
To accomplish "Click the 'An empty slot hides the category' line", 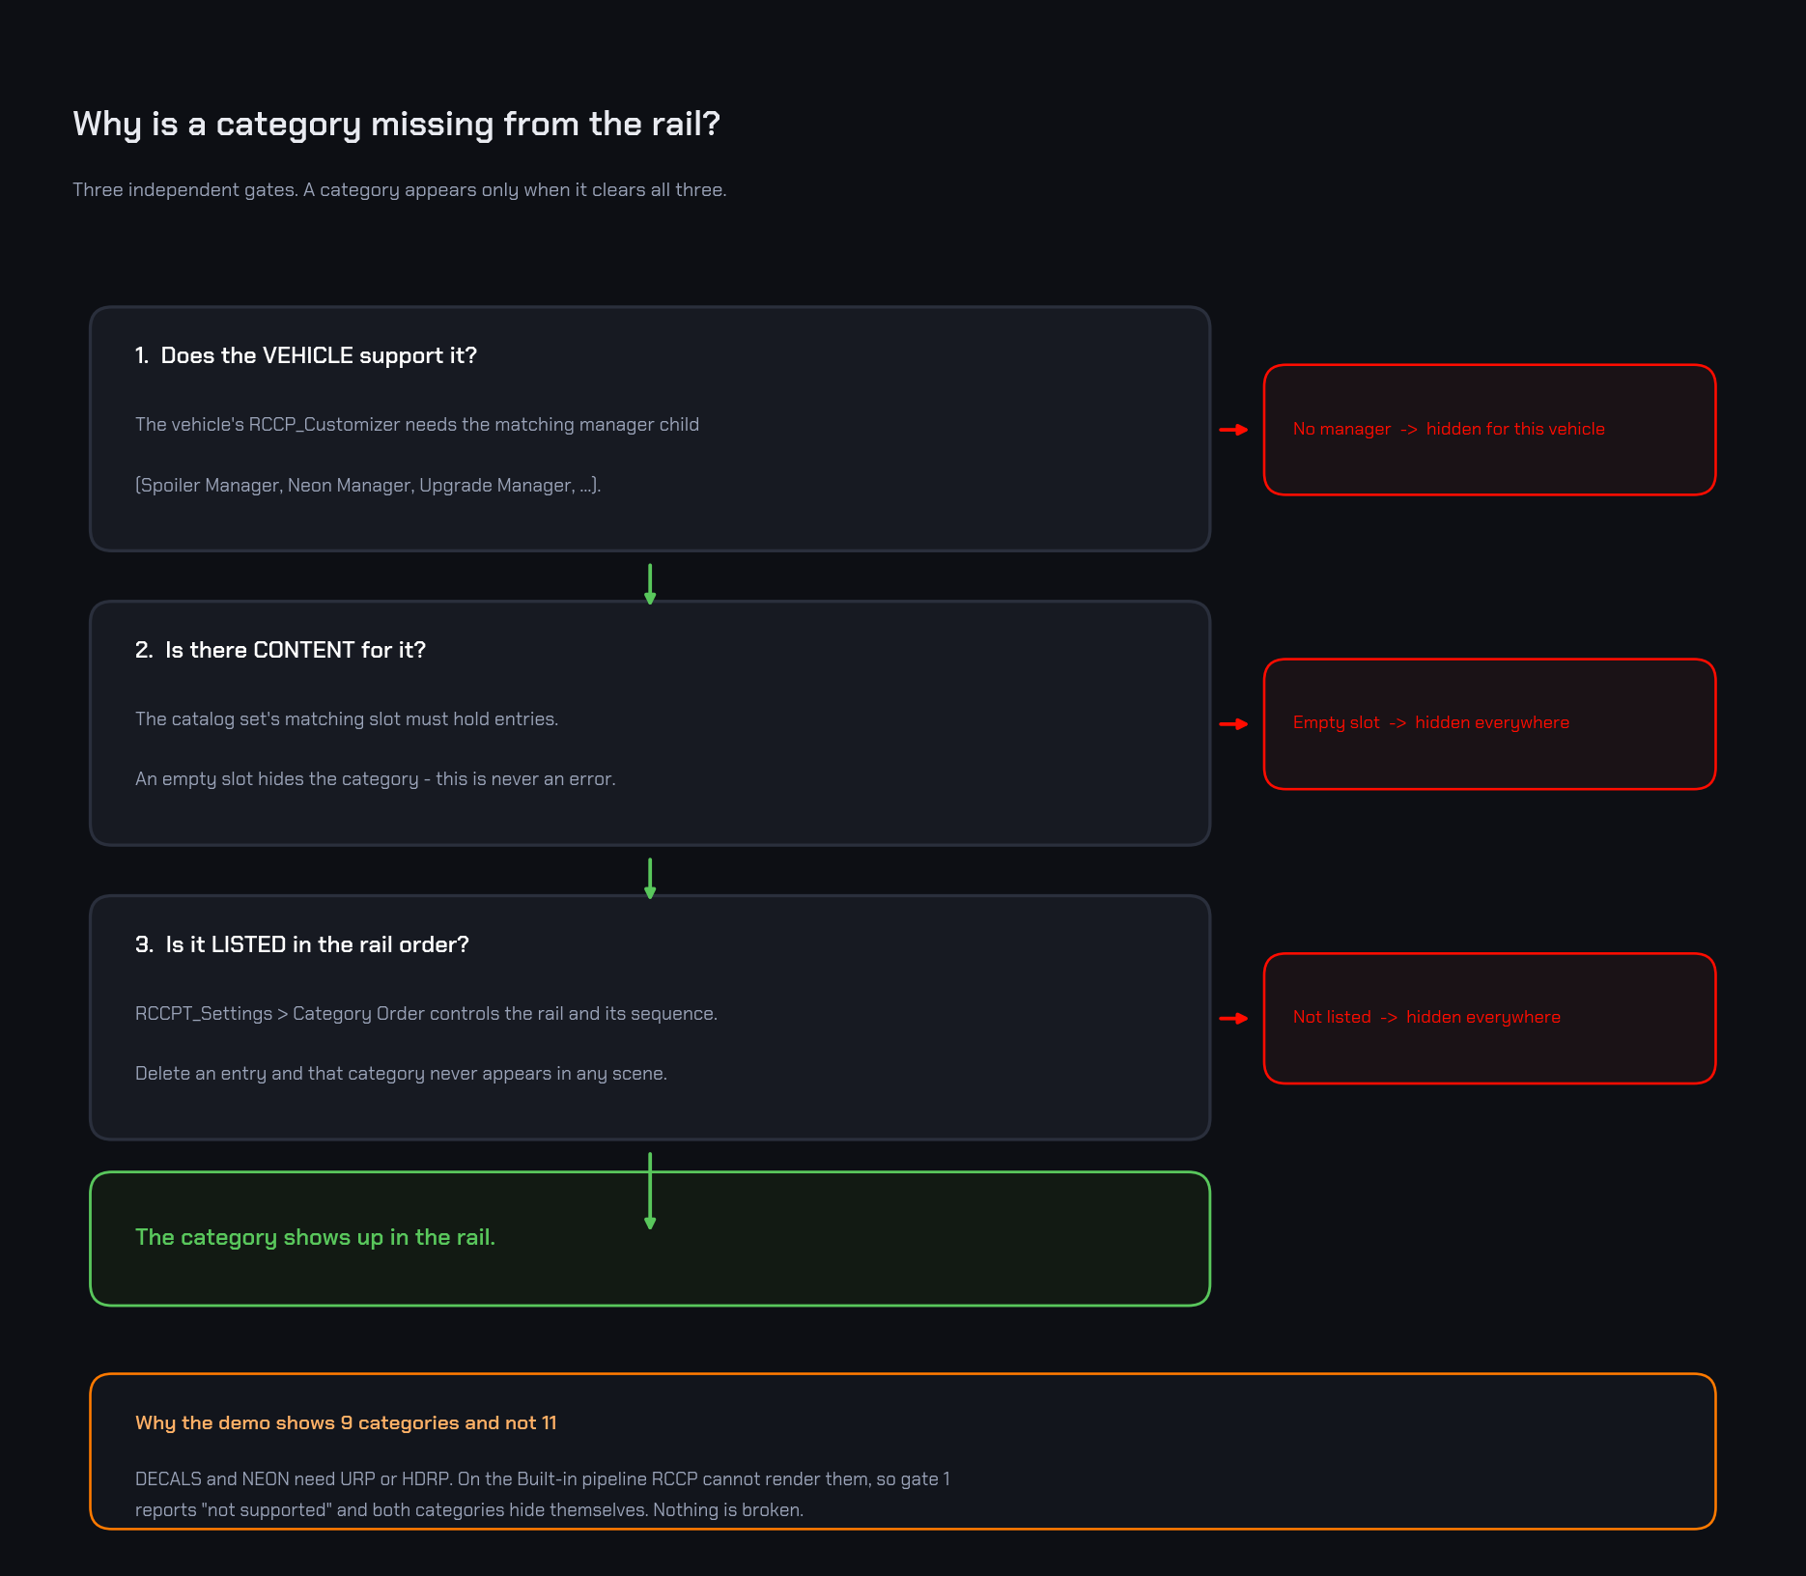I will pyautogui.click(x=375, y=778).
